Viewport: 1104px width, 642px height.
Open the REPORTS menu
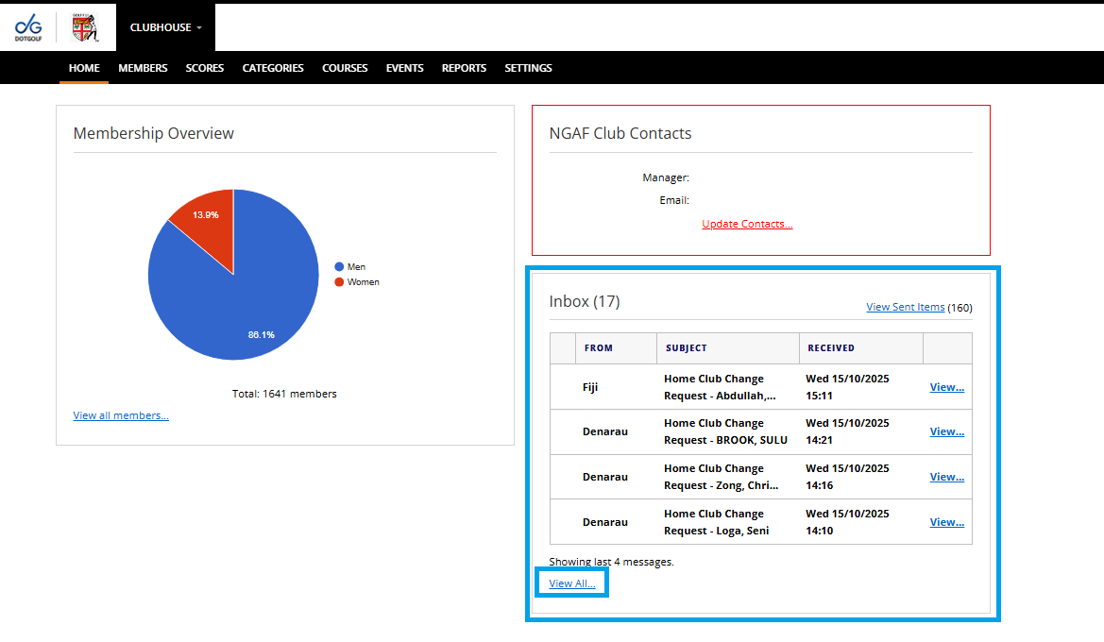coord(464,68)
